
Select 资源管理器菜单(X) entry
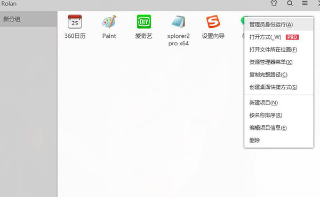[x=279, y=62]
